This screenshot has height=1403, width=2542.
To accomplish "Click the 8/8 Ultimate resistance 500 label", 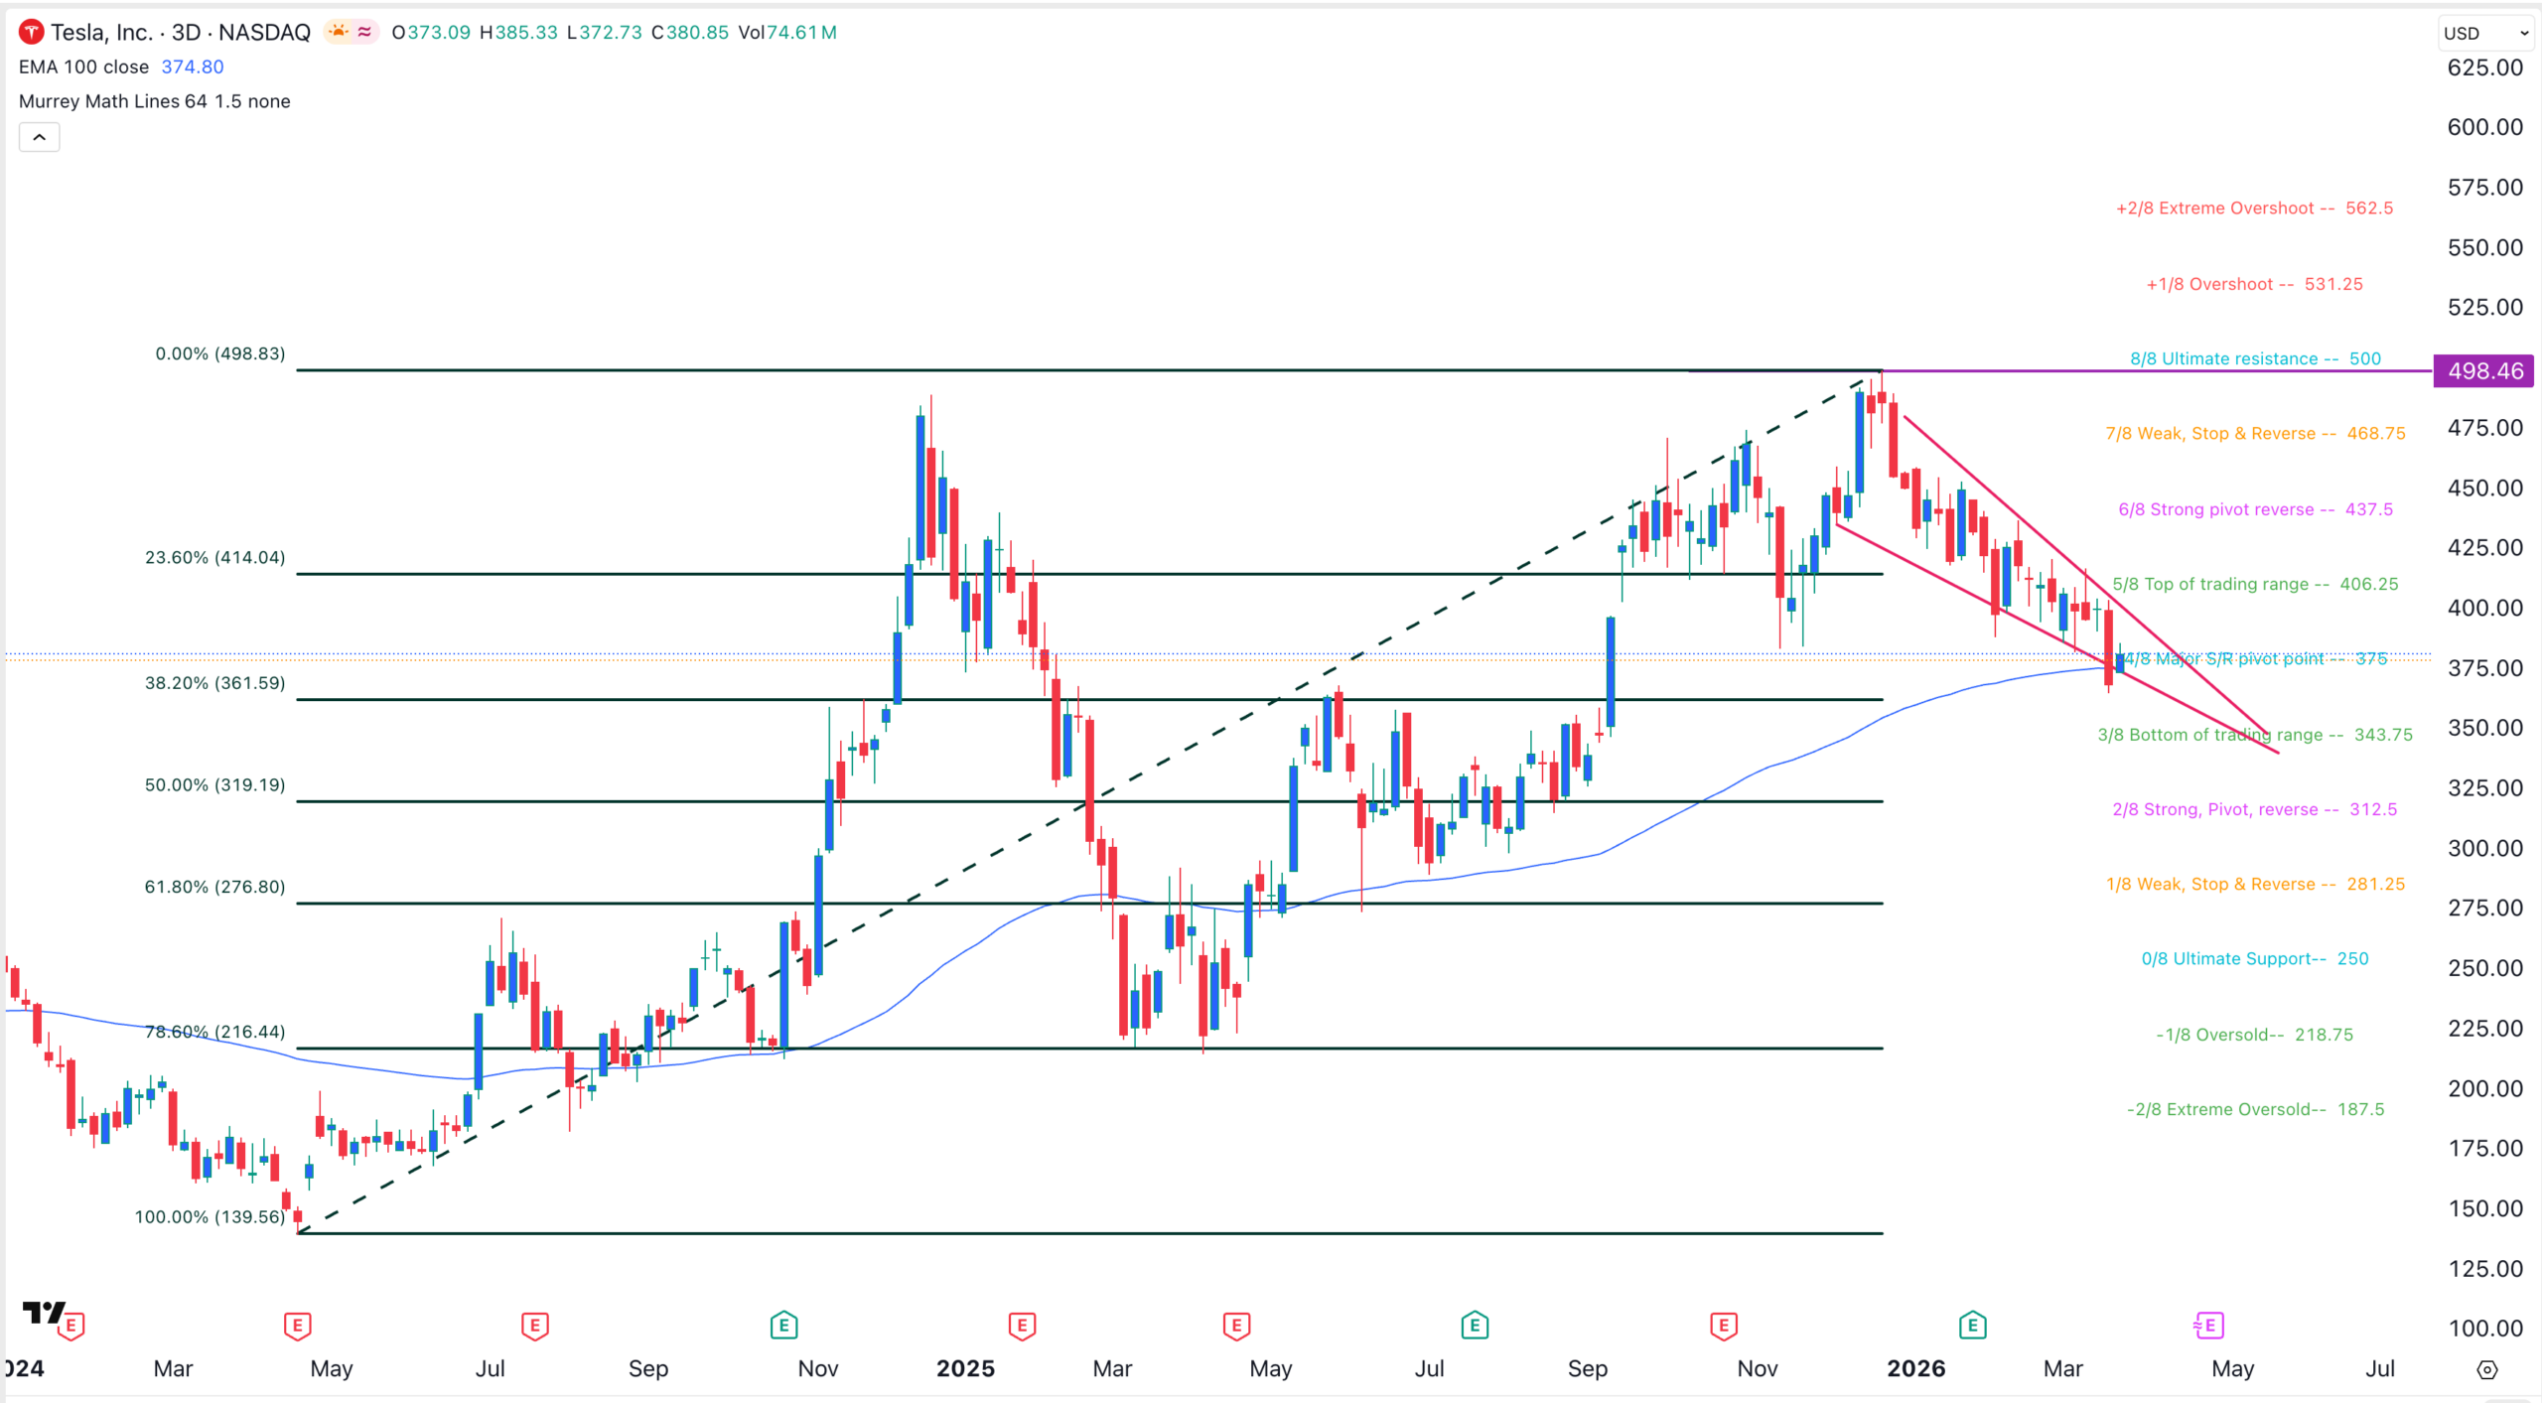I will (x=2255, y=358).
